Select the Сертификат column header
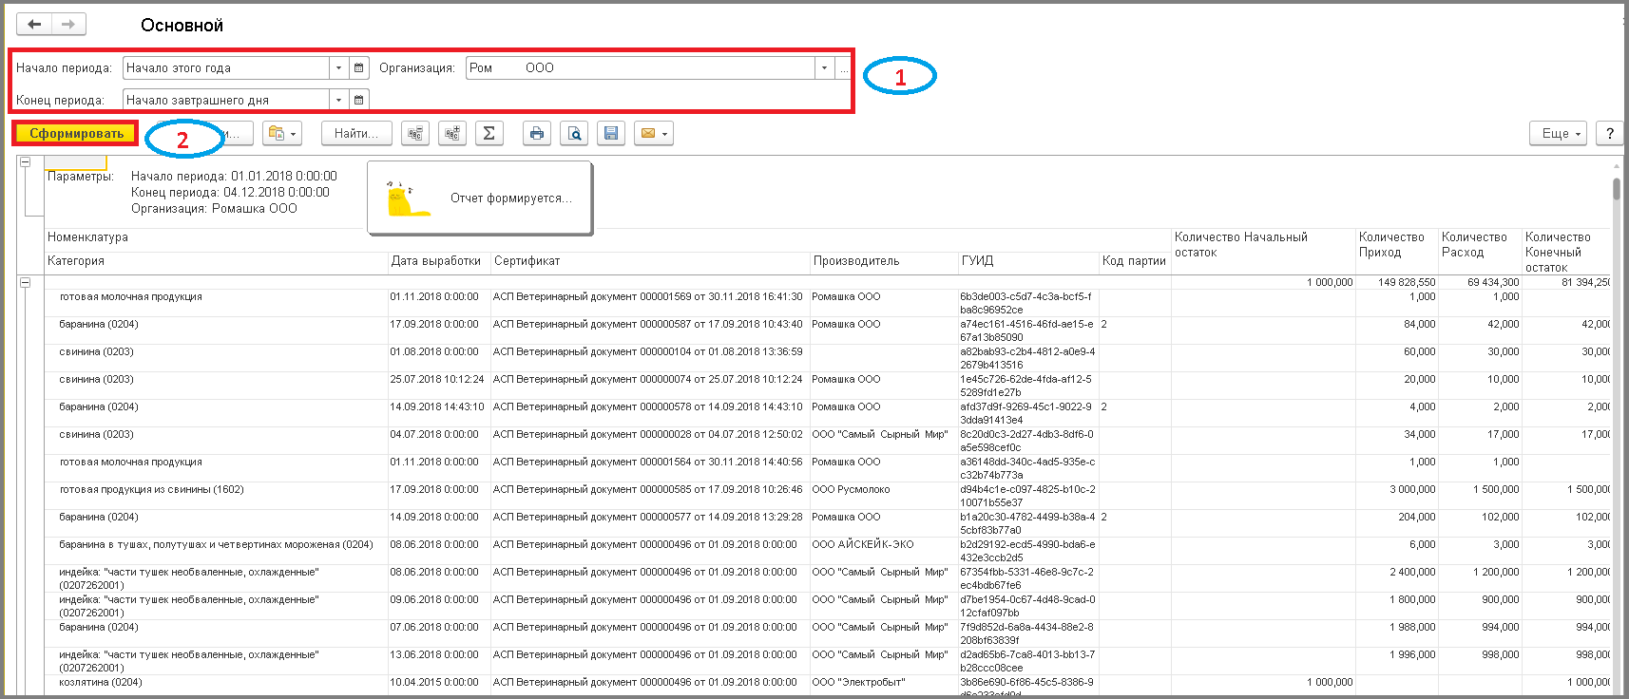This screenshot has height=699, width=1629. coord(650,261)
